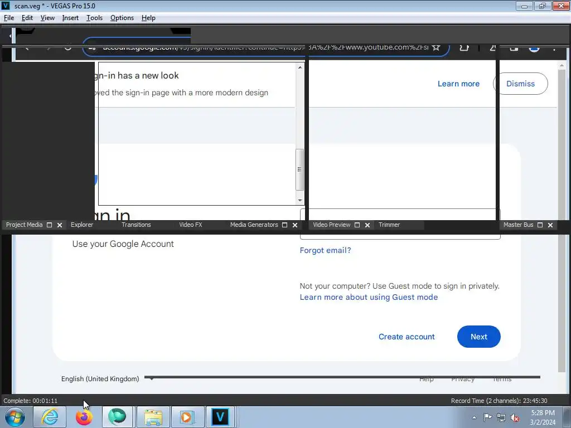Switch to the Video FX tab
Image resolution: width=571 pixels, height=428 pixels.
(x=191, y=225)
